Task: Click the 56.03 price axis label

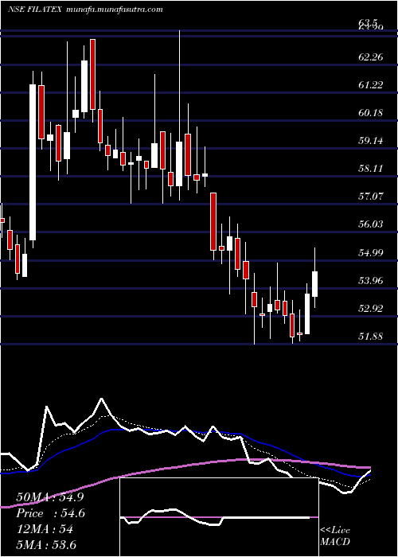Action: (371, 224)
